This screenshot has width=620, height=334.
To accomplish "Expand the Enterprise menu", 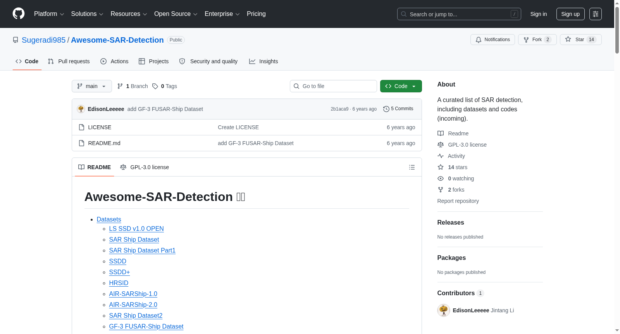I will coord(222,14).
